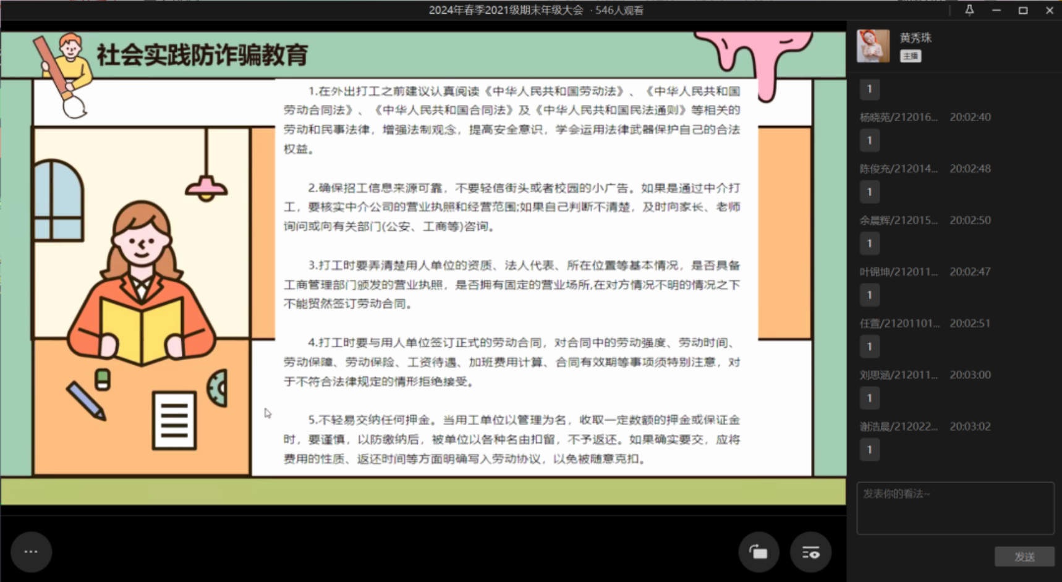Minimize the live stream window
The height and width of the screenshot is (582, 1062).
click(x=996, y=10)
